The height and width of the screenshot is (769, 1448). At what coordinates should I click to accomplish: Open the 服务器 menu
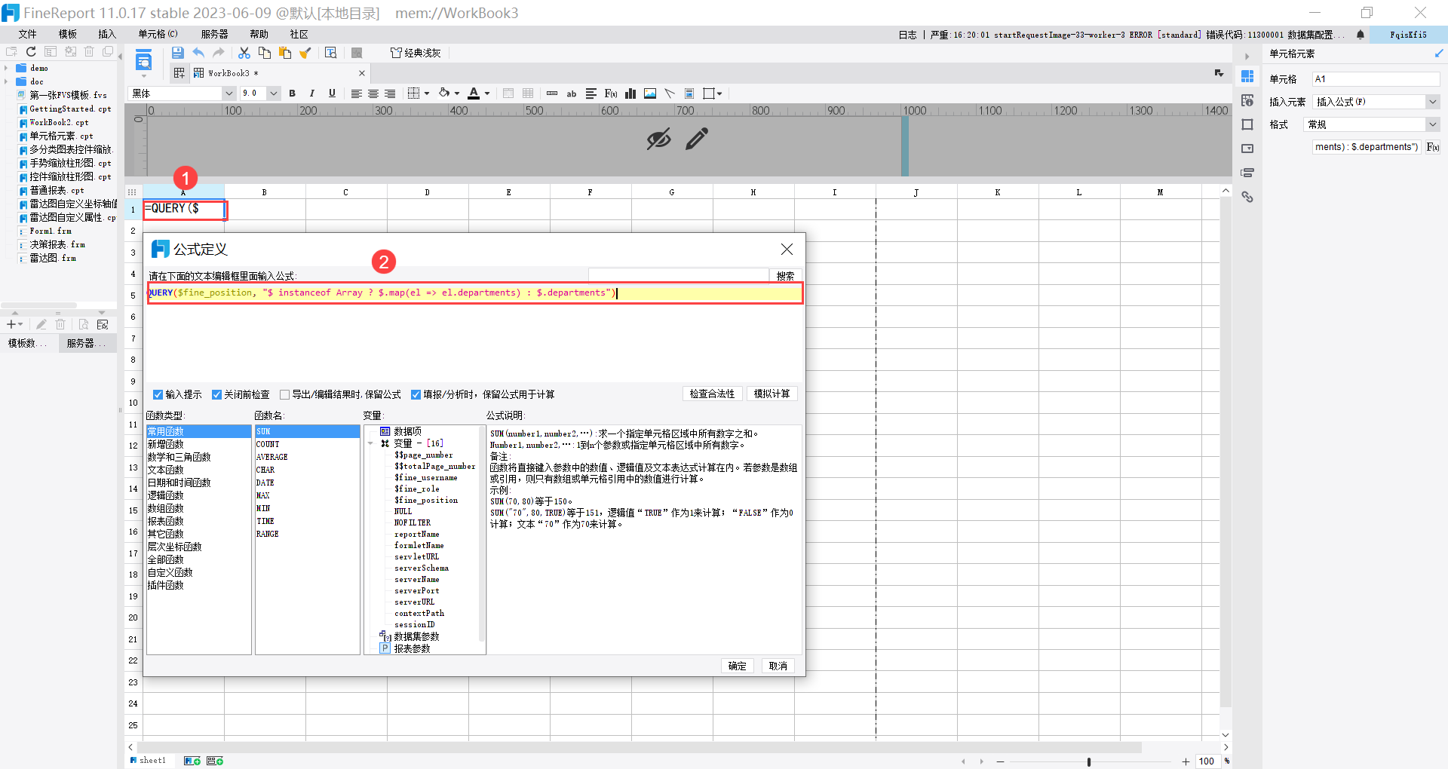click(214, 34)
